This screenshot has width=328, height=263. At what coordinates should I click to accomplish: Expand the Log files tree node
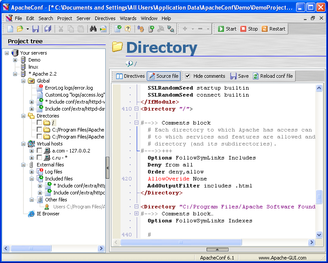[x=31, y=172]
